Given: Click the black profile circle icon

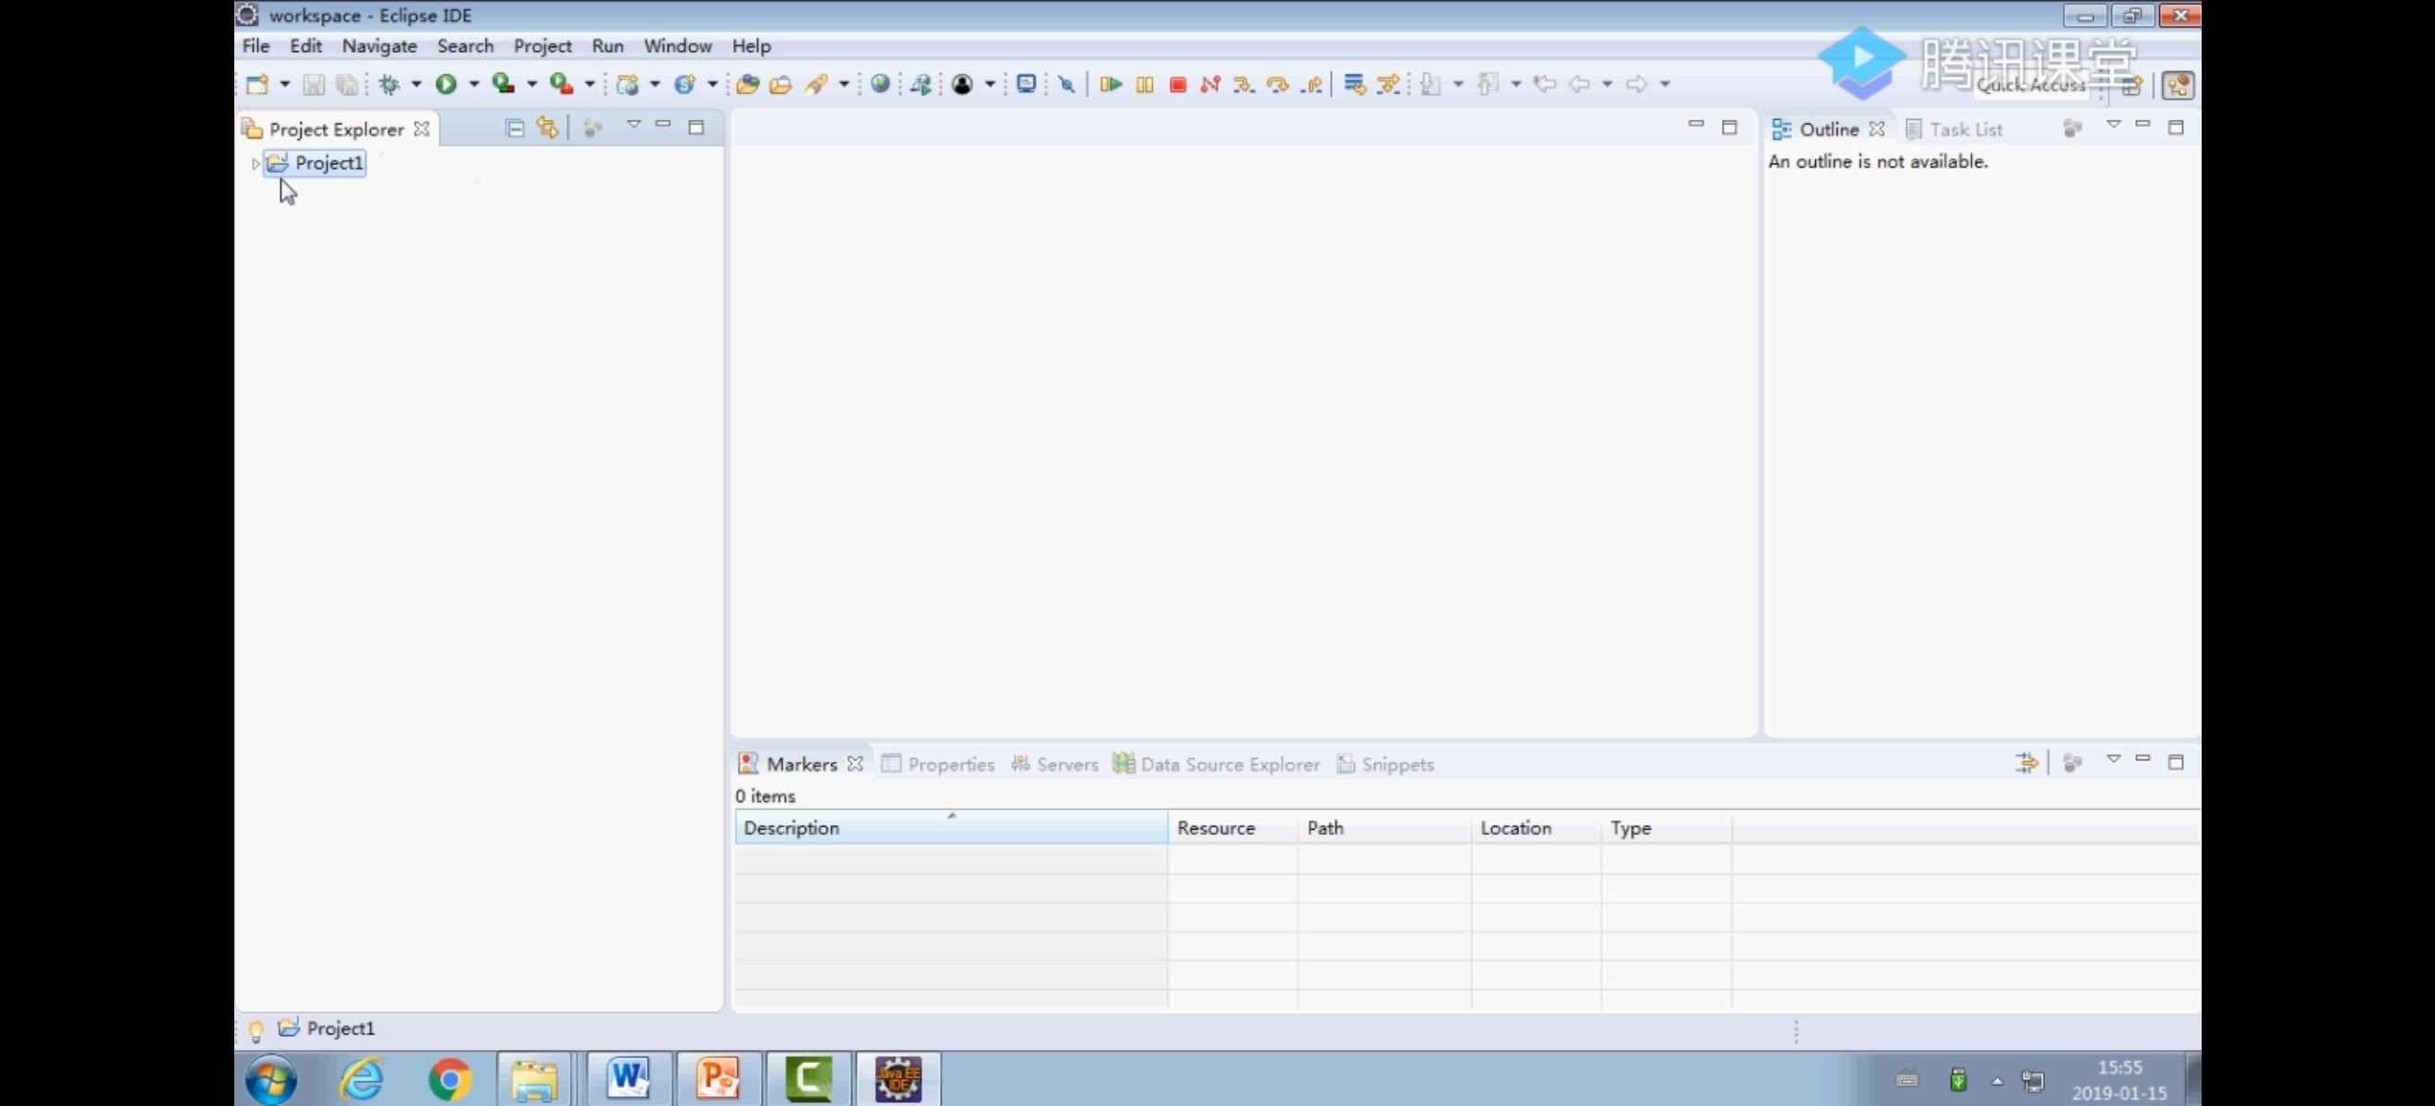Looking at the screenshot, I should coord(962,84).
